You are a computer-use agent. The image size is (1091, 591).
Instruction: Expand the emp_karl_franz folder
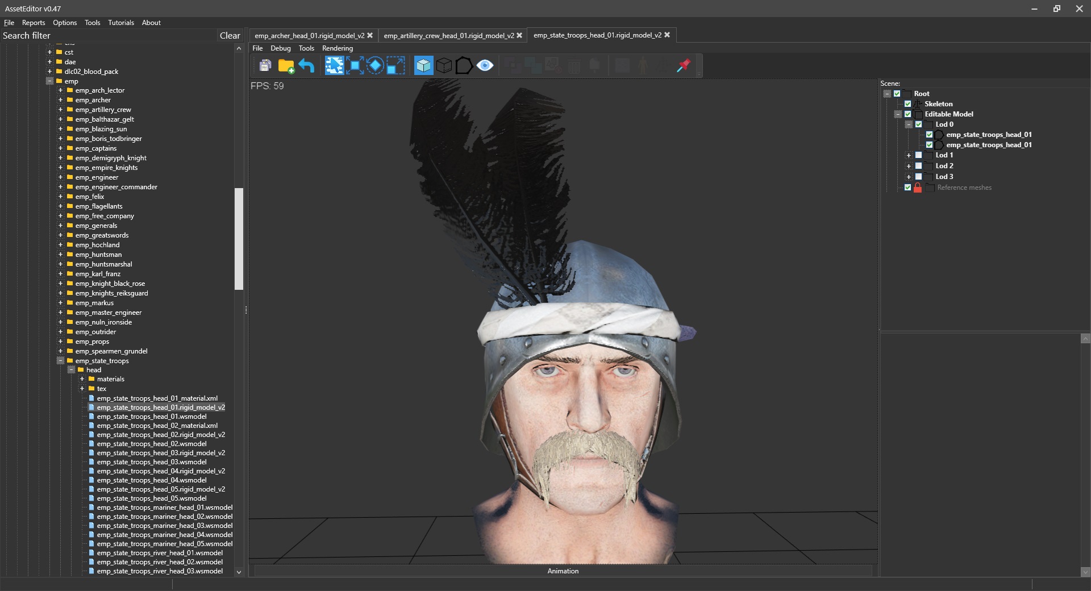(x=60, y=274)
